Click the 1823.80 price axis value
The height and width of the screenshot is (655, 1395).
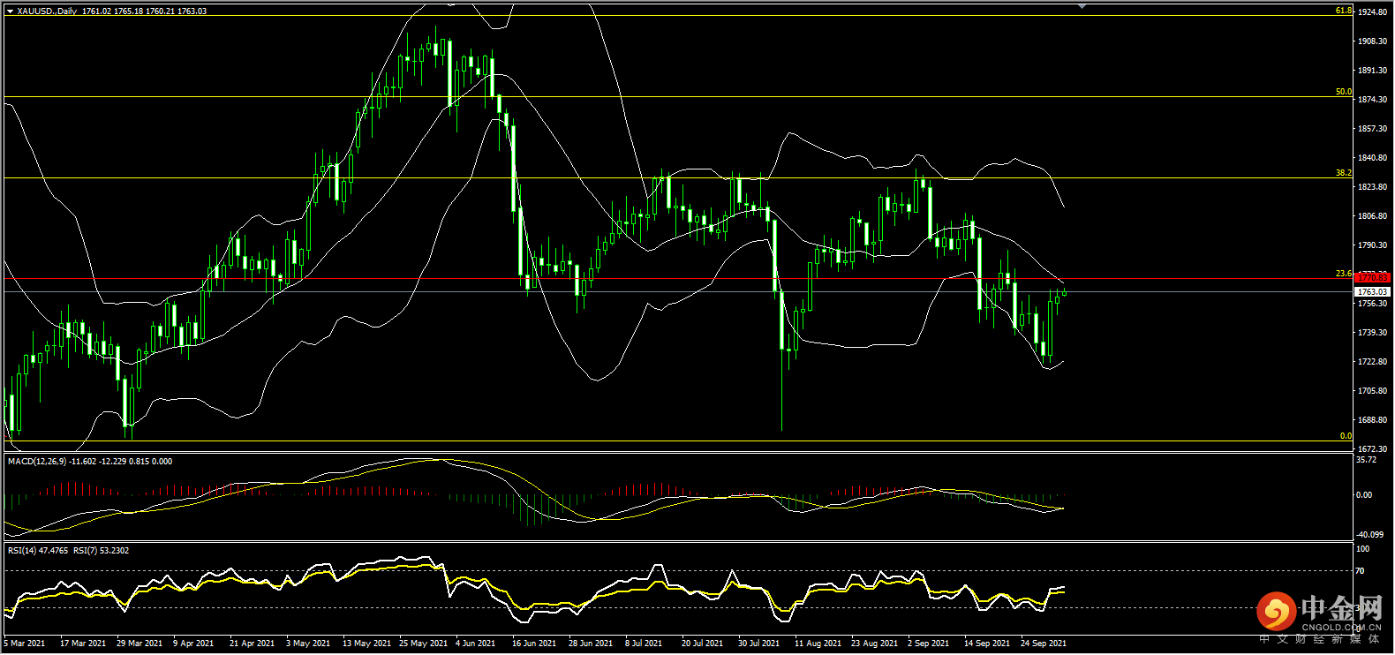point(1372,187)
